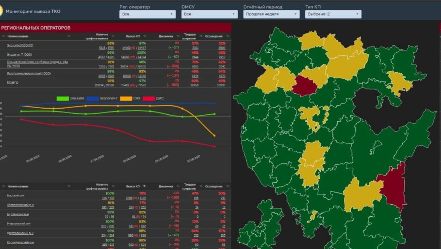The image size is (441, 249).
Task: Click Ограждение sort icon in districts table
Action: [227, 186]
